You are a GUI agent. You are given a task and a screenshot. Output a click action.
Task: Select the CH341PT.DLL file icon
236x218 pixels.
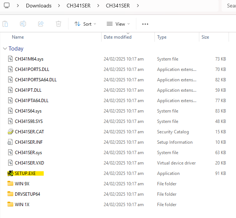click(x=10, y=90)
